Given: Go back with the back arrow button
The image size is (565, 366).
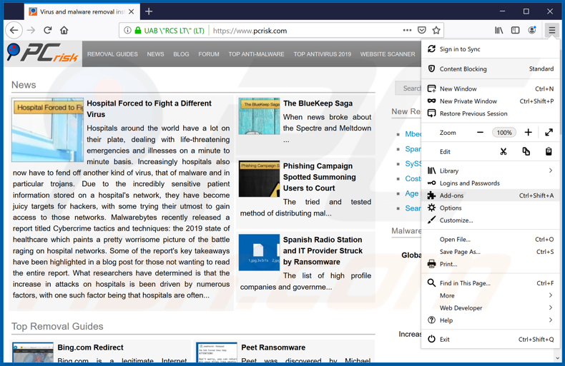Looking at the screenshot, I should (x=14, y=31).
